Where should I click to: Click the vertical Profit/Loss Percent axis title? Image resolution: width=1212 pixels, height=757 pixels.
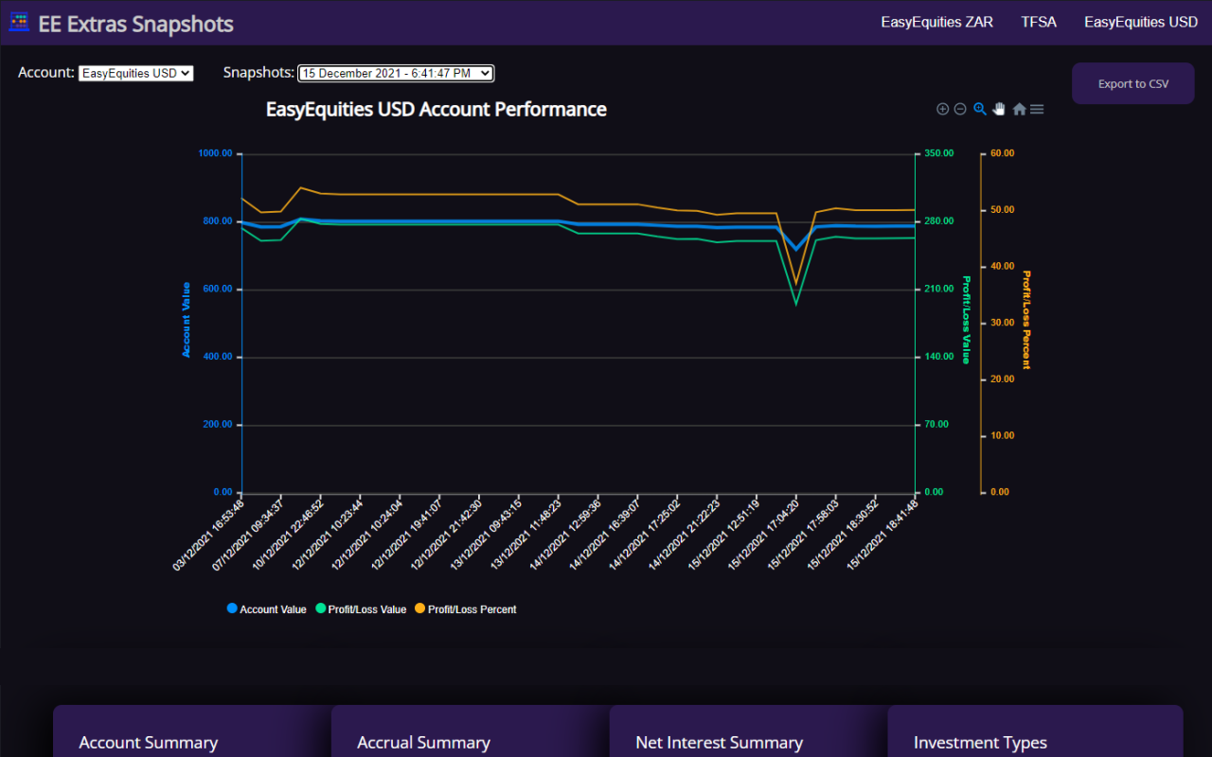point(1026,320)
